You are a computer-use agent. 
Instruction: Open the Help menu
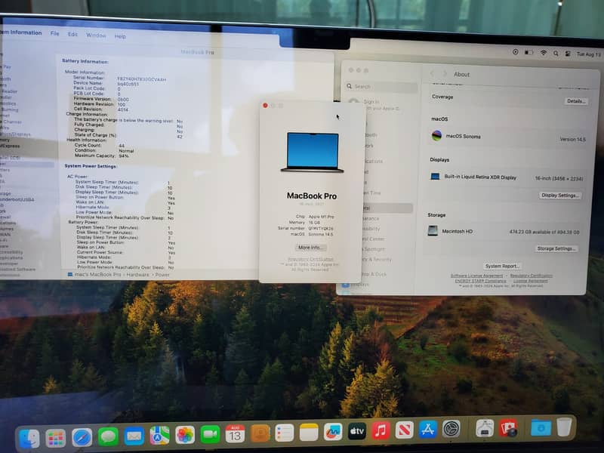[120, 36]
